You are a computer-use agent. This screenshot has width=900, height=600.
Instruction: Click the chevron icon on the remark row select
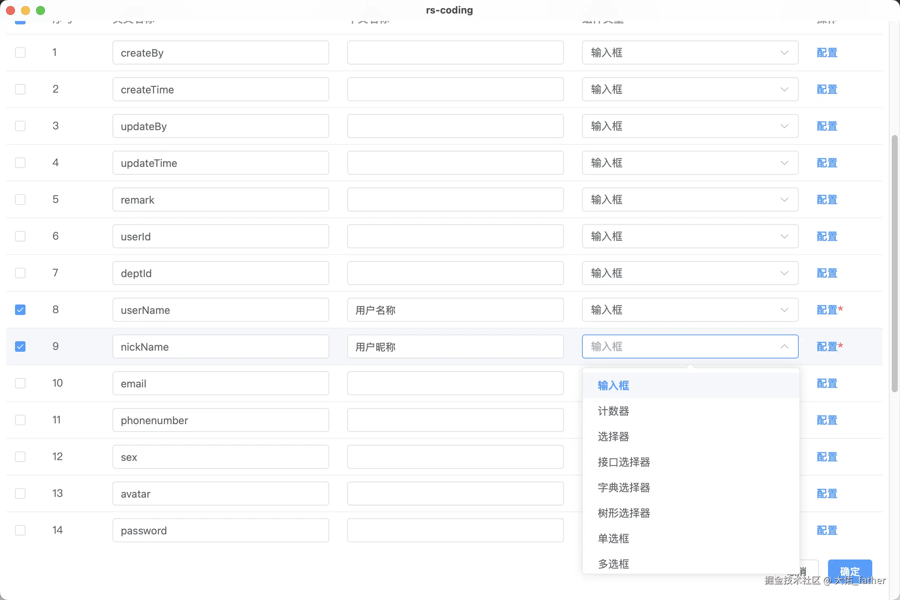pos(784,199)
